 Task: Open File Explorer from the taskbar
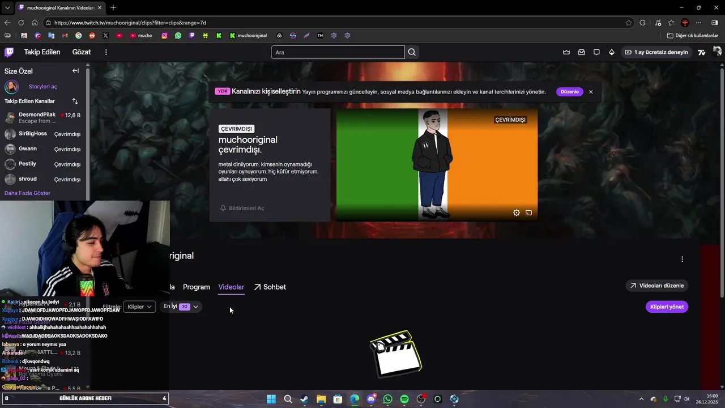321,399
